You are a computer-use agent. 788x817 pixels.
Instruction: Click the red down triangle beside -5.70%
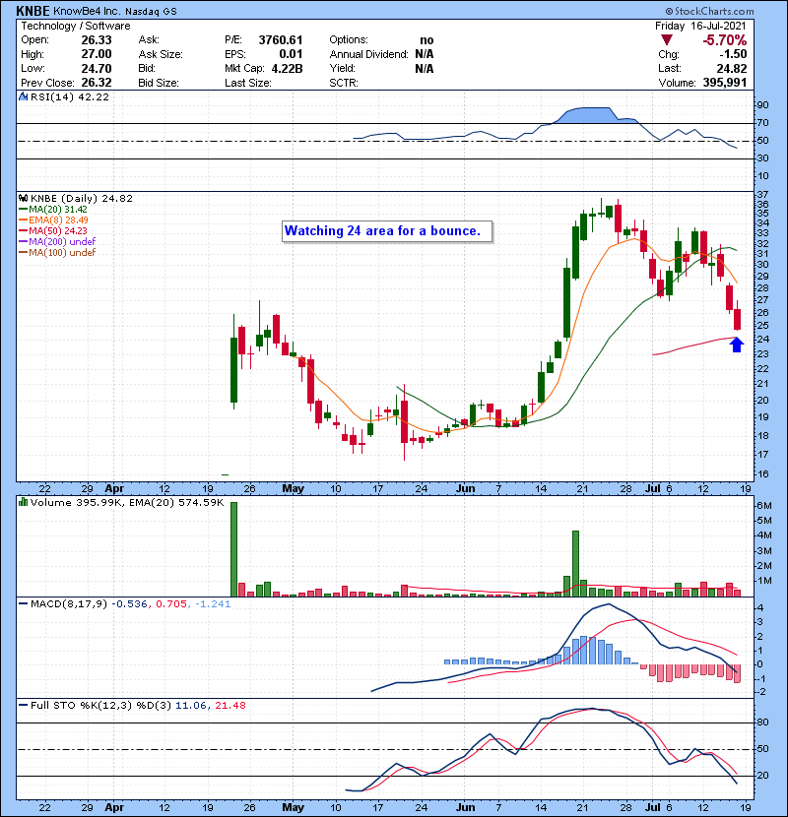(x=667, y=39)
